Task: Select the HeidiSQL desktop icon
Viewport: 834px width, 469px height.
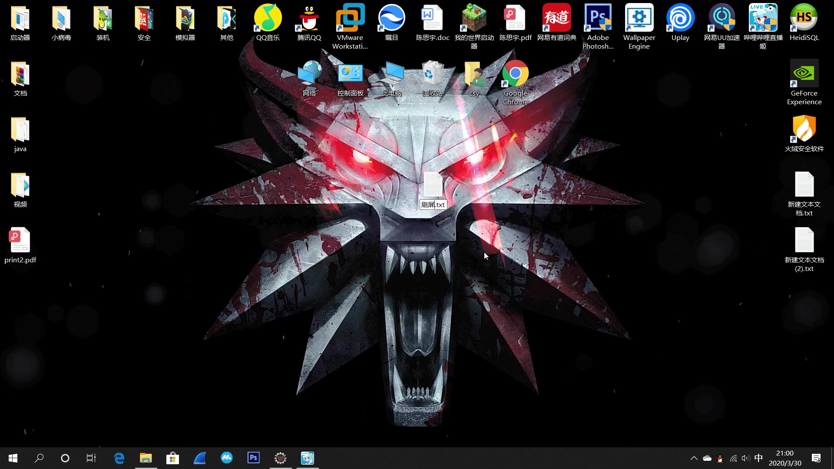Action: click(x=804, y=18)
